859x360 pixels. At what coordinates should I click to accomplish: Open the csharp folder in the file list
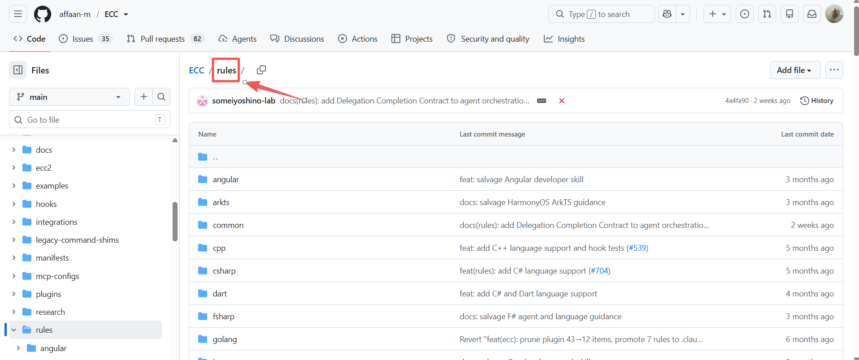point(224,271)
